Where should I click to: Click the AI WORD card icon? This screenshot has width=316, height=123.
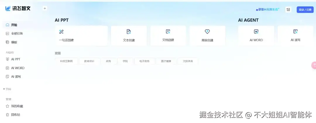point(256,31)
